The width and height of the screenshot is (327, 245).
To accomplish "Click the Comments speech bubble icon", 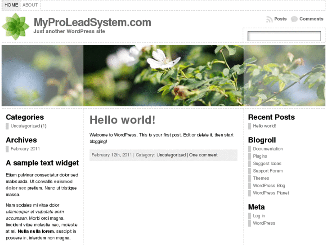I will click(x=294, y=19).
